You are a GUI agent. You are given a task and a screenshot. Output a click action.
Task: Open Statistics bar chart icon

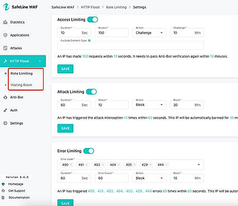[5, 22]
